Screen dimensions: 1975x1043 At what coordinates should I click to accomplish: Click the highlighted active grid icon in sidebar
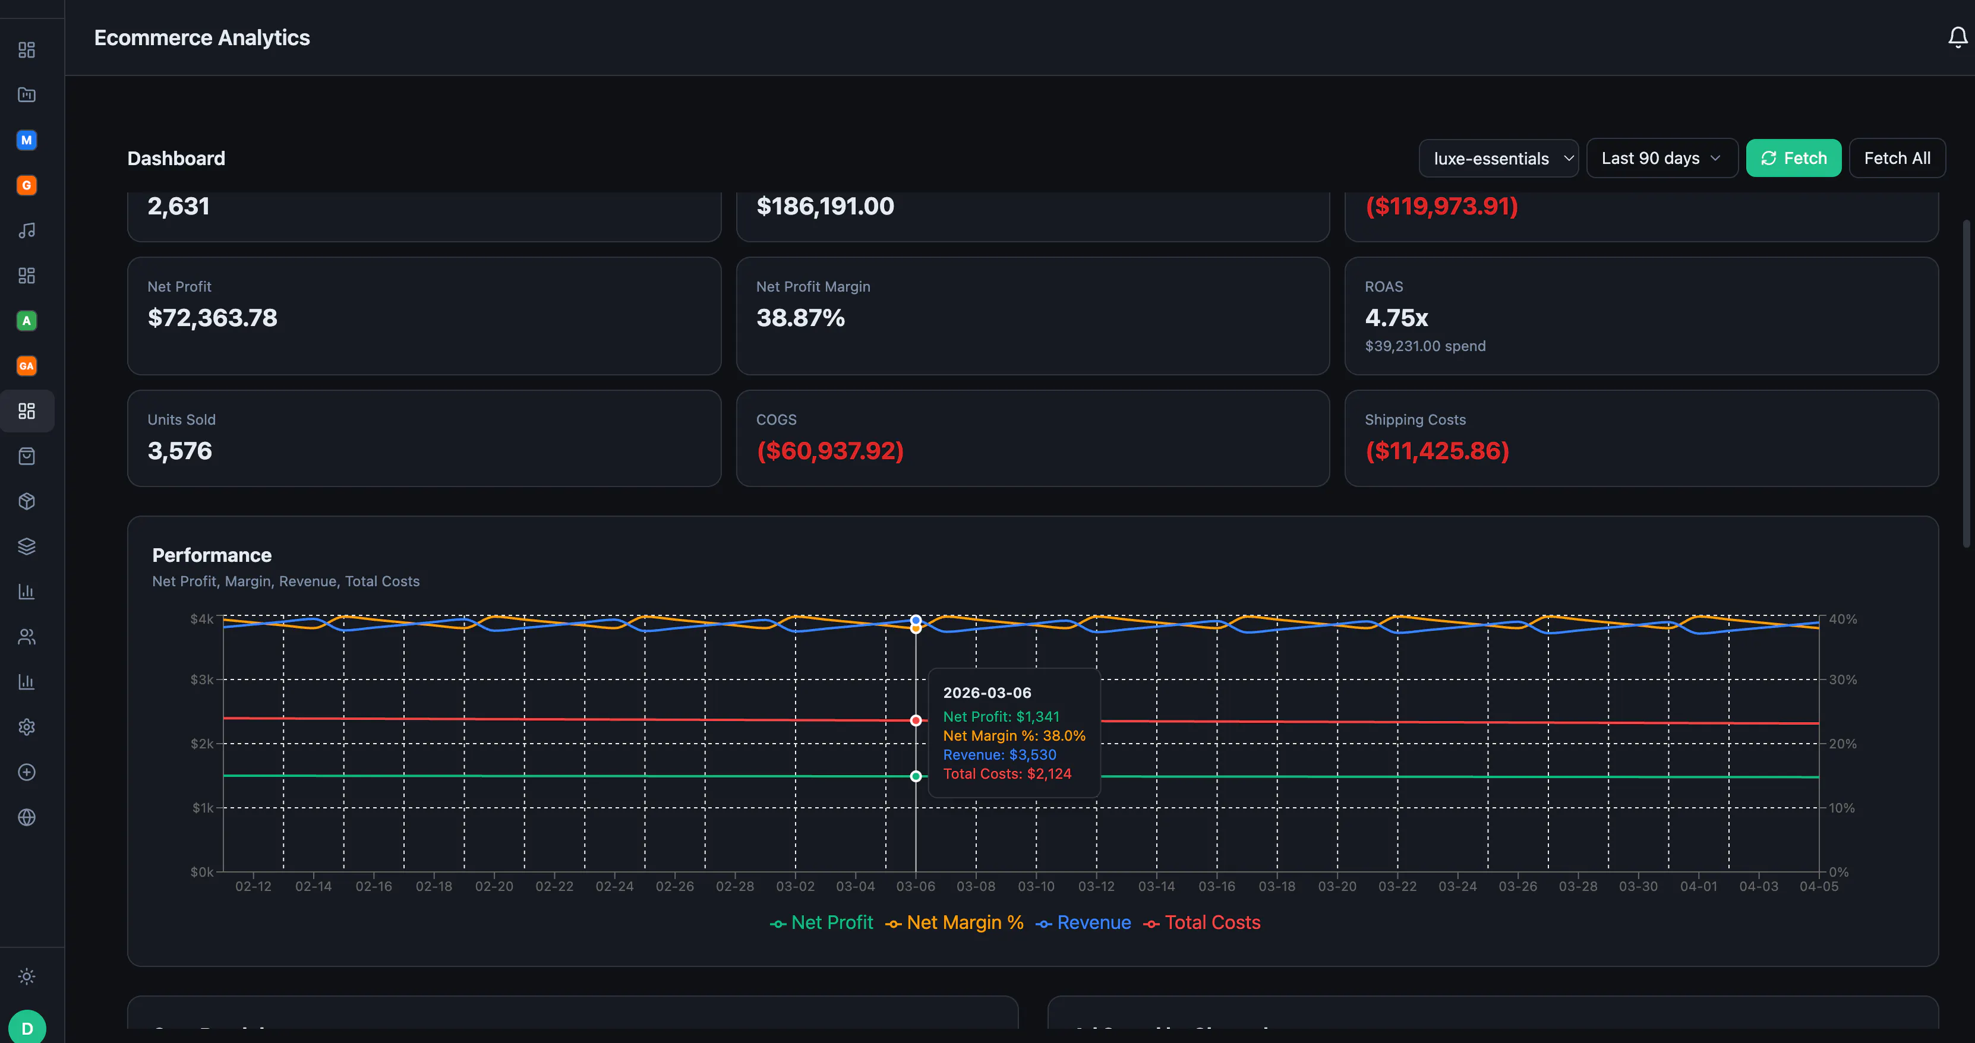[x=27, y=412]
